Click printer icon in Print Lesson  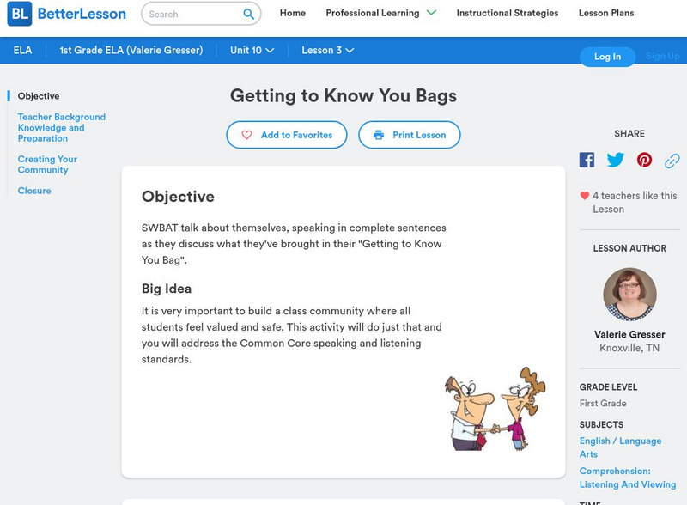click(x=379, y=135)
